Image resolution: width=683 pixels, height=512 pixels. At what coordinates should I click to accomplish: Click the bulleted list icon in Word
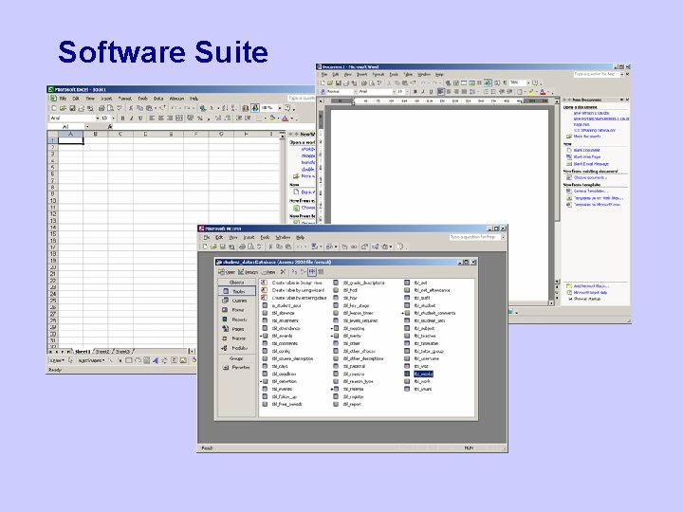(494, 92)
